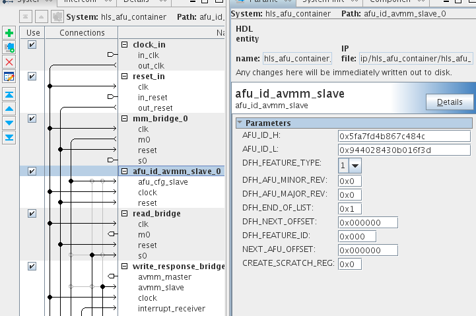Open the DFH_FEATURE_TYPE dropdown

click(355, 166)
